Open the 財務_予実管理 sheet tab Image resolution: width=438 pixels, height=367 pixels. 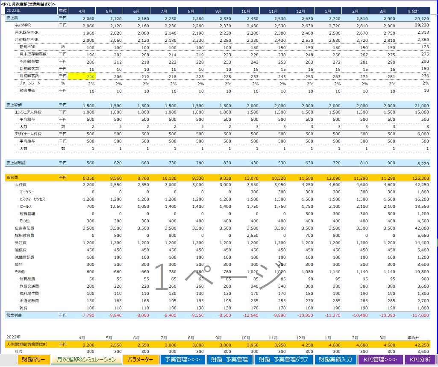tap(229, 360)
